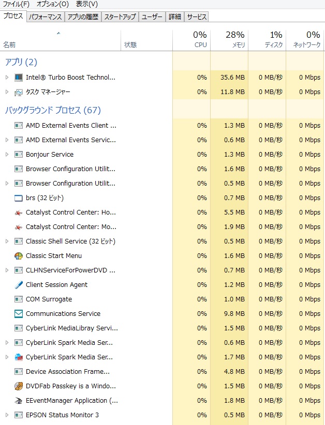Click the Communications Service envelope icon
The height and width of the screenshot is (425, 325).
tap(19, 314)
